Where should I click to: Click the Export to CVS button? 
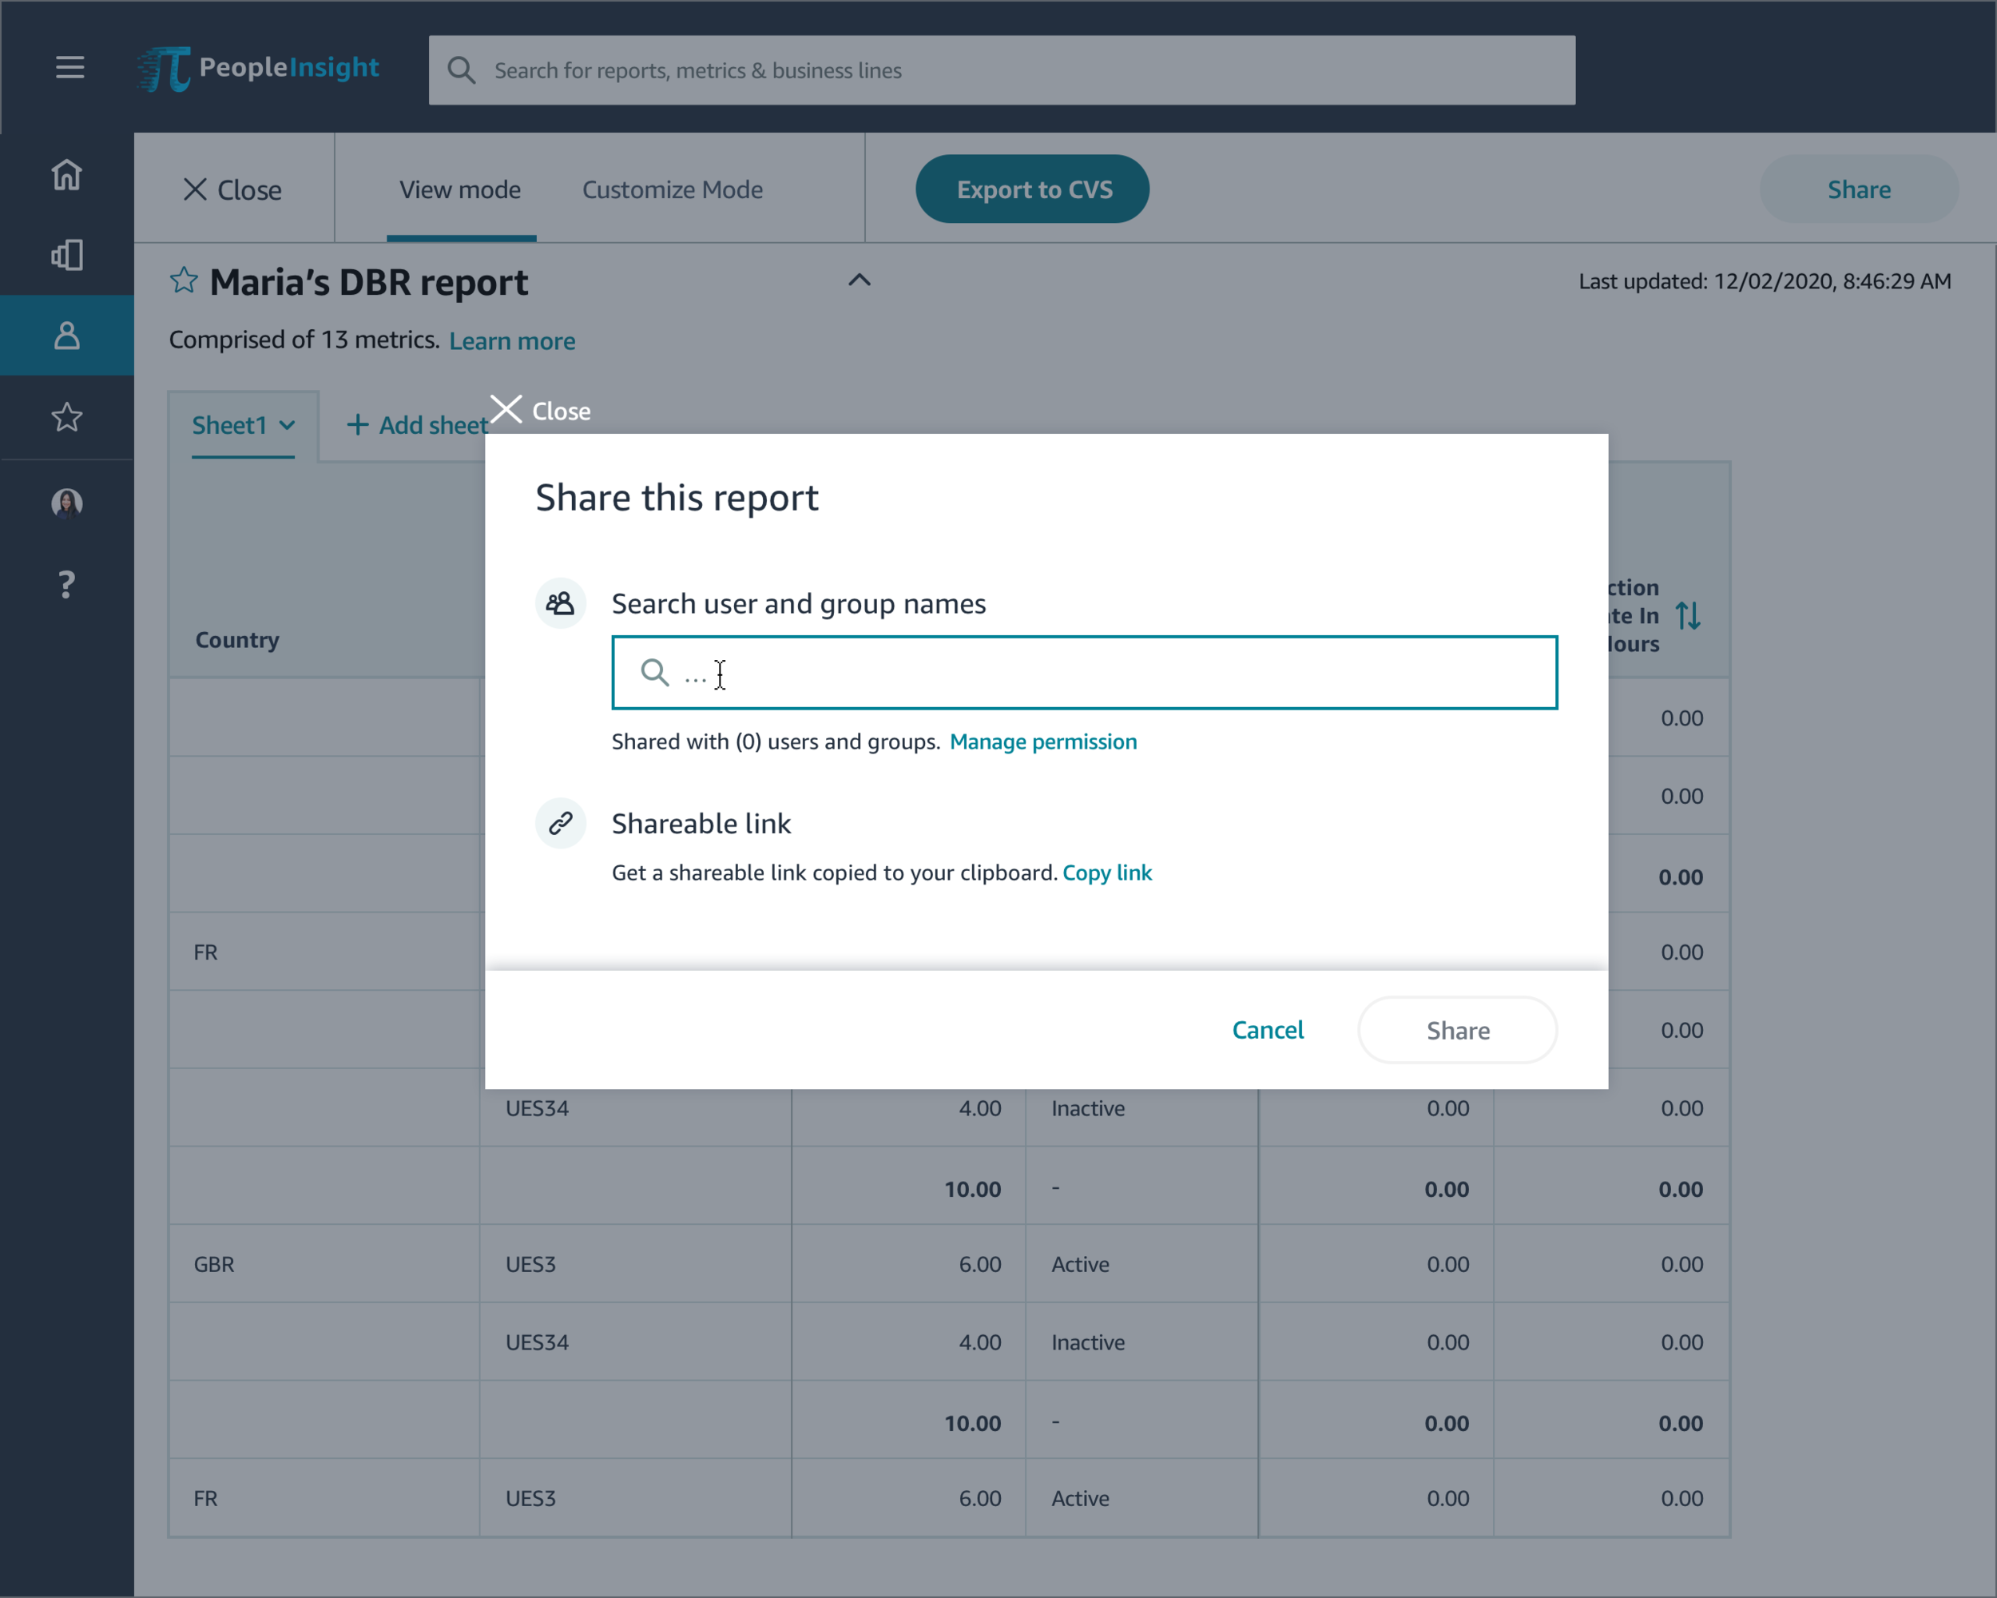coord(1033,190)
